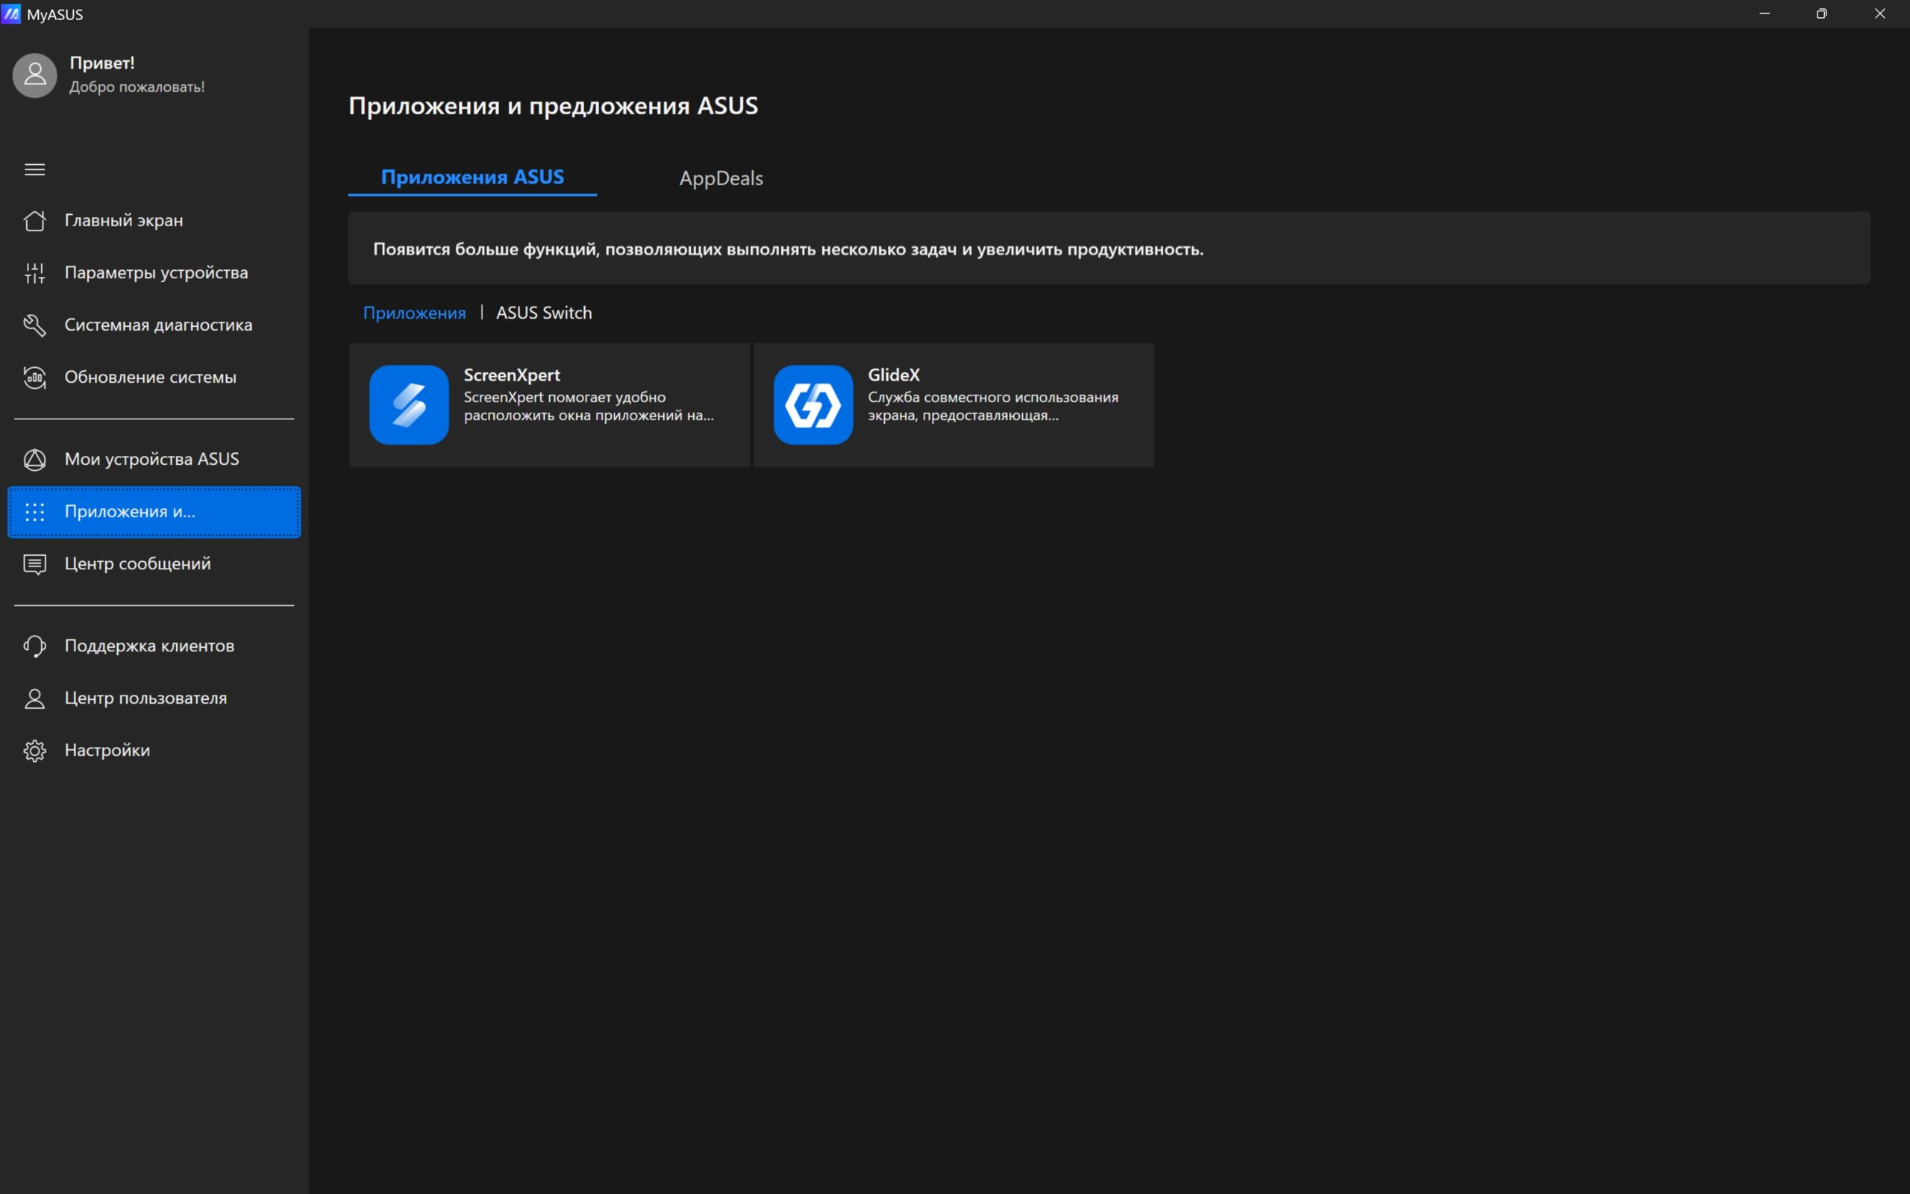The width and height of the screenshot is (1910, 1194).
Task: Click the My ASUS devices icon
Action: click(35, 459)
